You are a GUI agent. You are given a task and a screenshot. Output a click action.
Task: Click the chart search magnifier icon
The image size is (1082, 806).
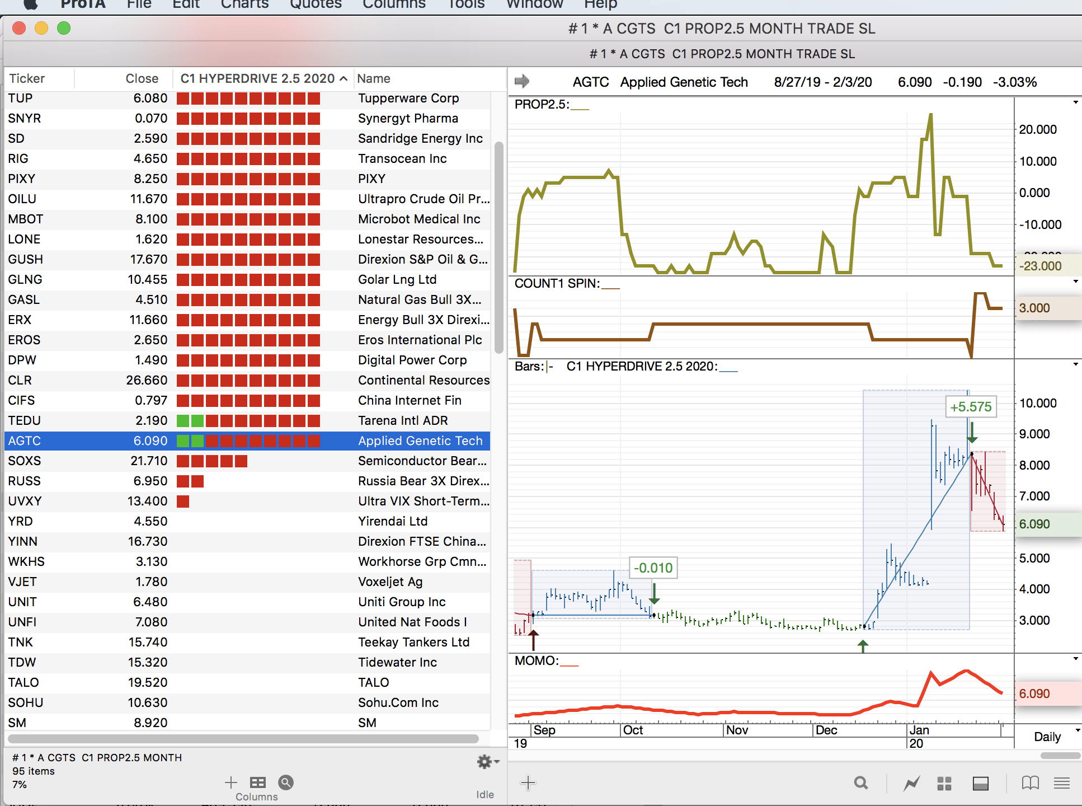(861, 782)
